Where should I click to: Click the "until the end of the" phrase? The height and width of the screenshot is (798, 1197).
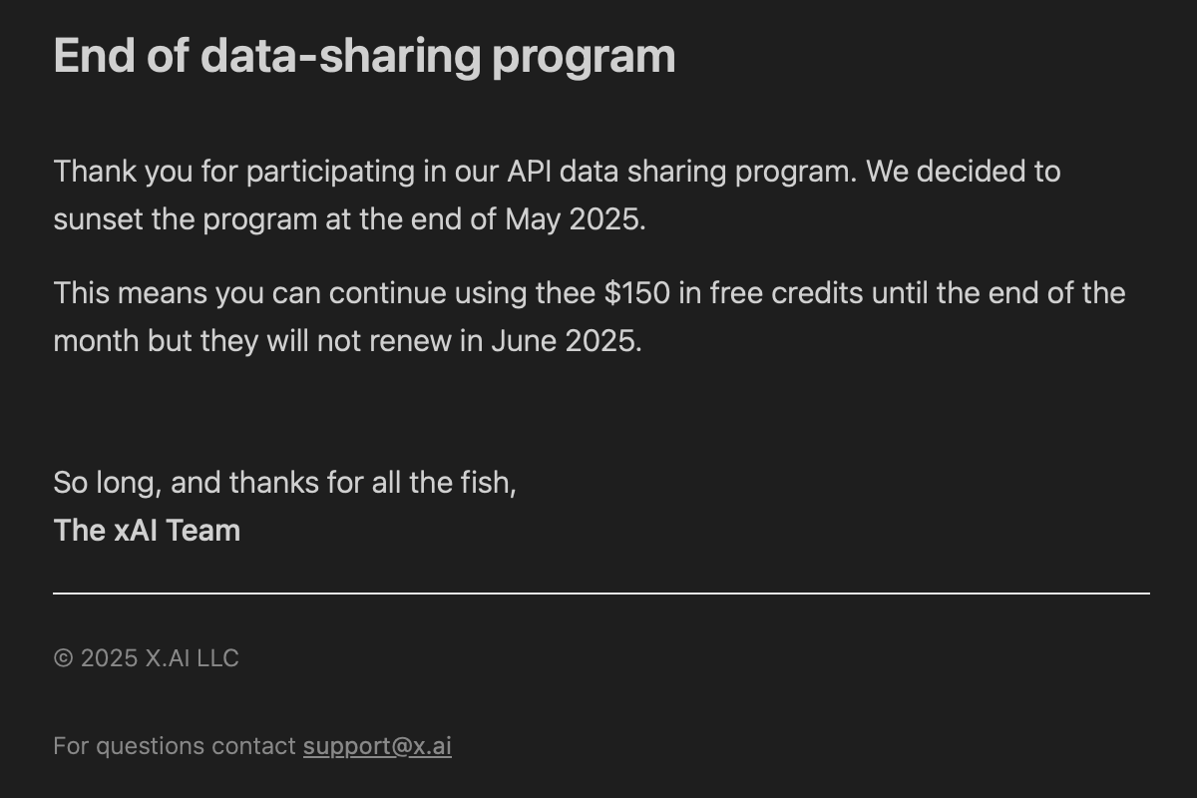998,294
